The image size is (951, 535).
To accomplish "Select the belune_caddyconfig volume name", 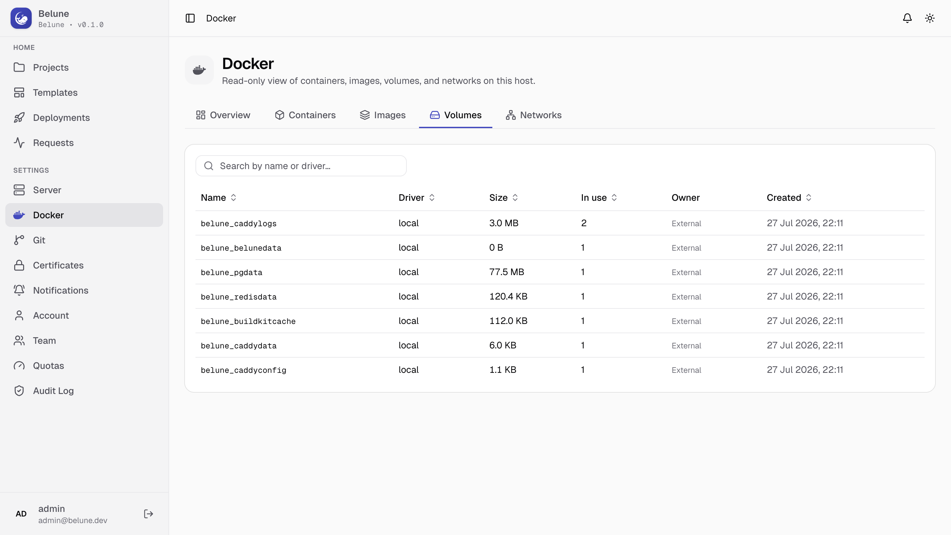I will 244,370.
